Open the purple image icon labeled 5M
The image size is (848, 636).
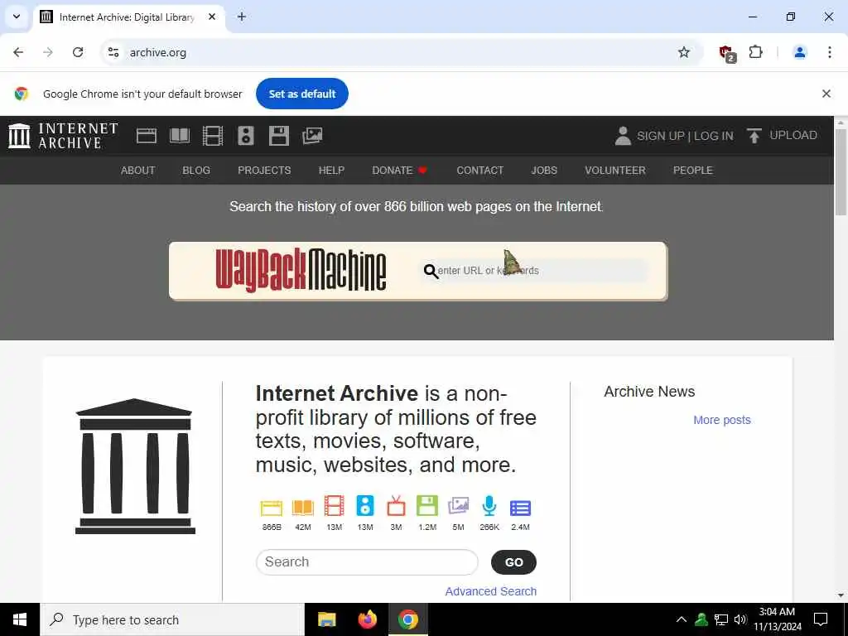(x=458, y=506)
